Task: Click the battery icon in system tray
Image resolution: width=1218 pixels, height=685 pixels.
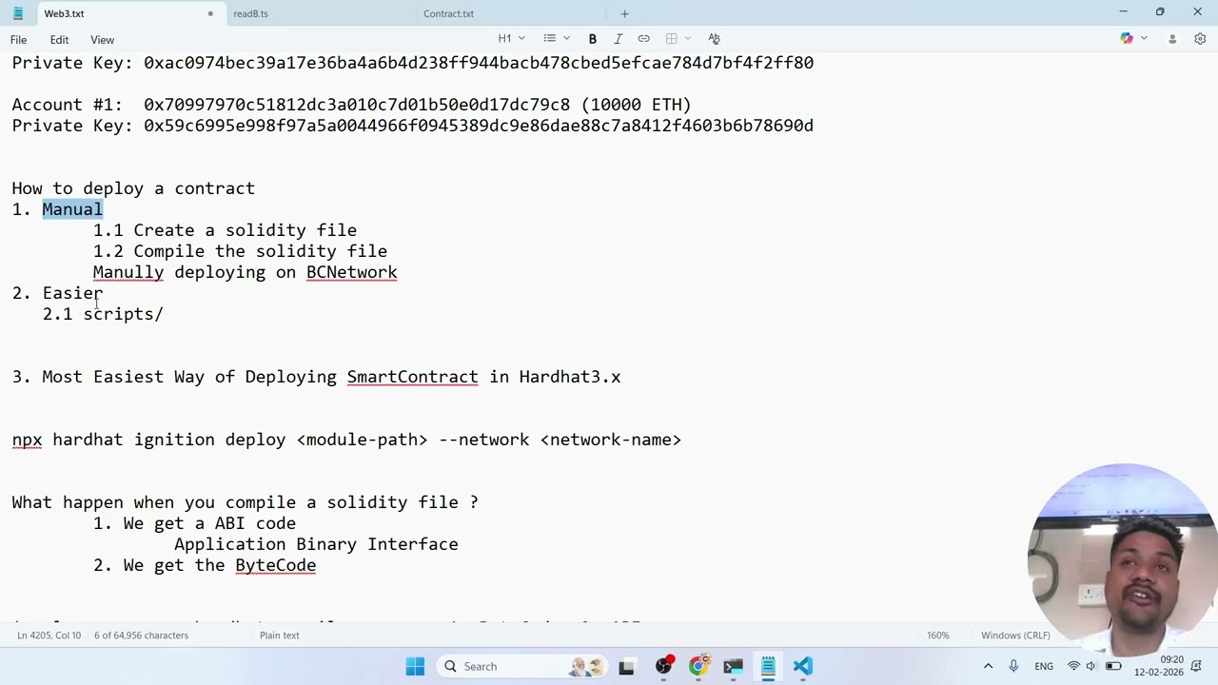Action: 1113,666
